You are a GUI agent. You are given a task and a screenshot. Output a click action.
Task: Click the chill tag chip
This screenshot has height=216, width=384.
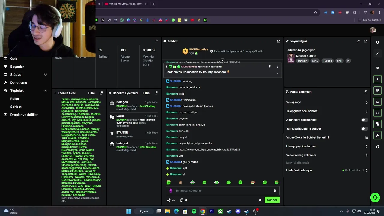click(x=339, y=61)
